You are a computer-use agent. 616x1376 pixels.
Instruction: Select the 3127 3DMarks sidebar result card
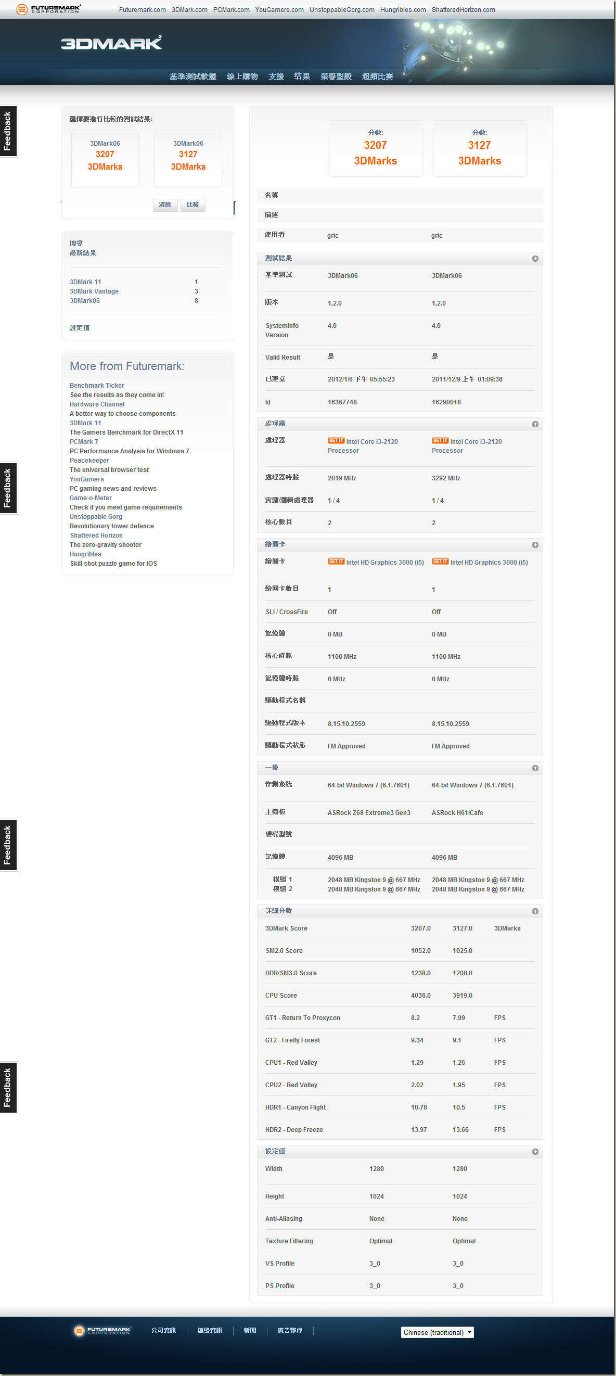pos(188,159)
